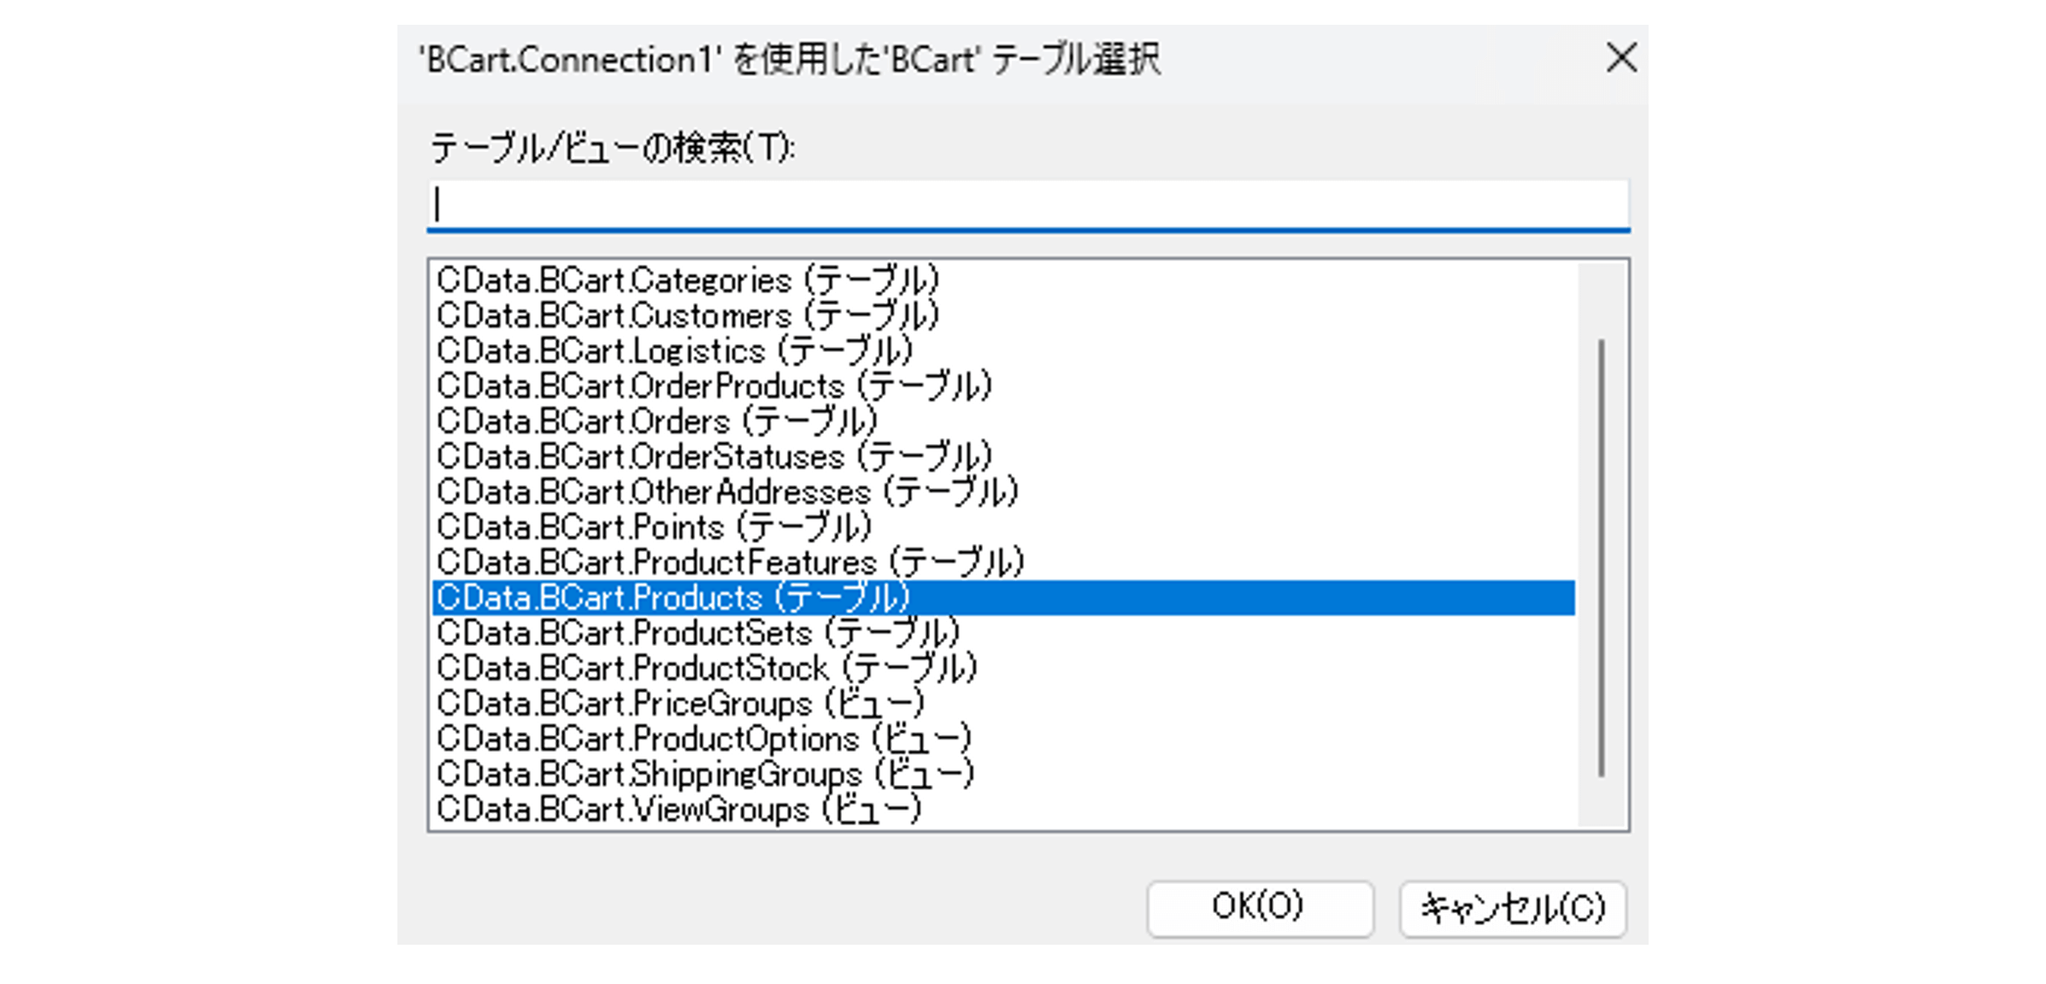Close the BCart table selection dialog
2046x984 pixels.
click(1620, 59)
